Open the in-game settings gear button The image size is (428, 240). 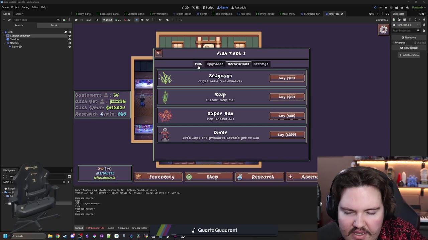click(x=384, y=30)
